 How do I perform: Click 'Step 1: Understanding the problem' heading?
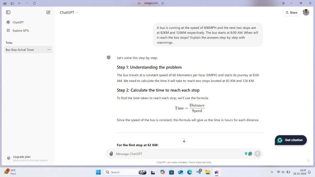149,67
